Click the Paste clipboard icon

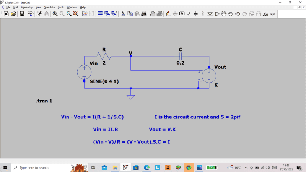click(x=137, y=14)
